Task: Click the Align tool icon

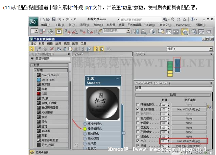Action: pyautogui.click(x=143, y=32)
